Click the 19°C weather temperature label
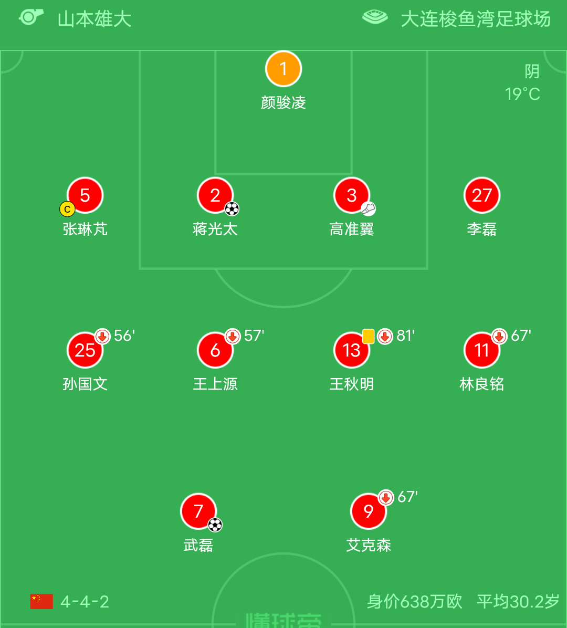This screenshot has height=628, width=567. pos(522,94)
